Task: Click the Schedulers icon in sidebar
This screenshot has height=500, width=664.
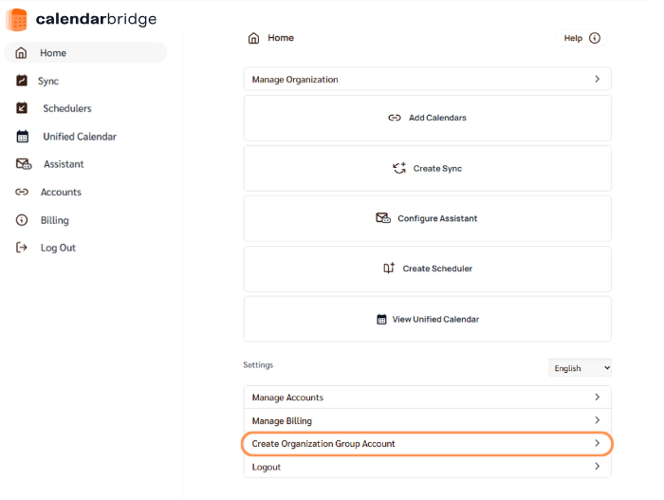Action: point(22,108)
